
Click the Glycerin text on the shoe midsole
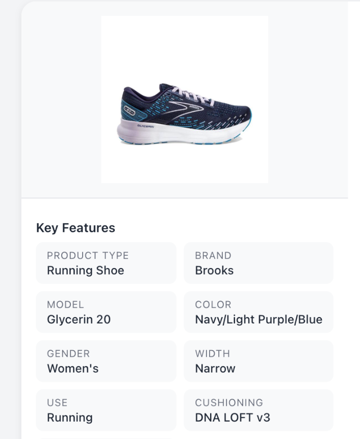pos(145,125)
